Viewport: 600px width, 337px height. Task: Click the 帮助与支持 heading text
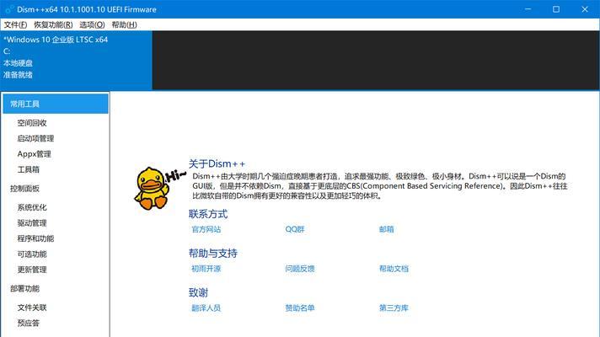click(212, 254)
